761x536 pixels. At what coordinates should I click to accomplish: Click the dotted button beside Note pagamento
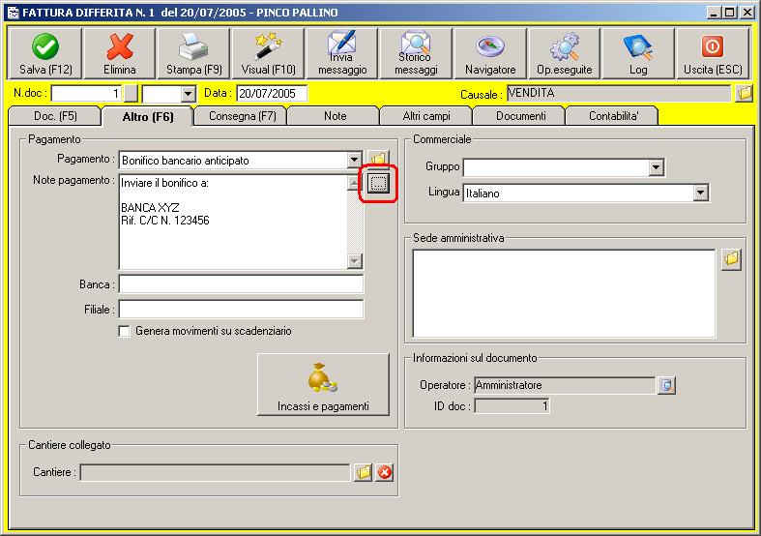point(378,184)
